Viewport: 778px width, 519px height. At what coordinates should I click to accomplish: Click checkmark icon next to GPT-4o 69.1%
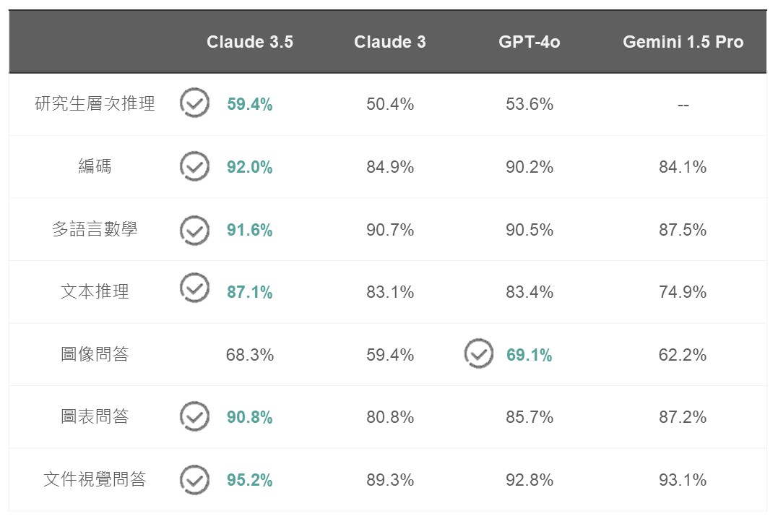pos(478,354)
